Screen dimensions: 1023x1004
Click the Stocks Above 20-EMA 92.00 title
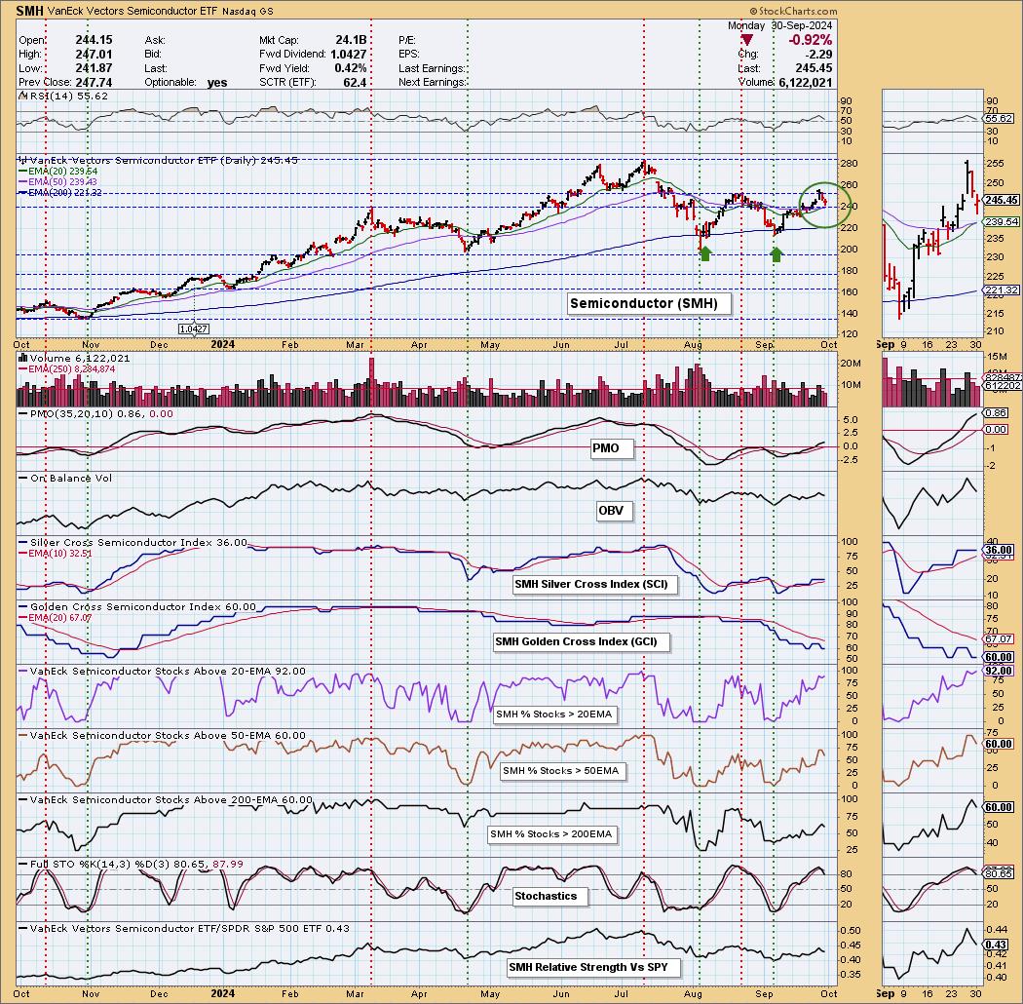162,671
